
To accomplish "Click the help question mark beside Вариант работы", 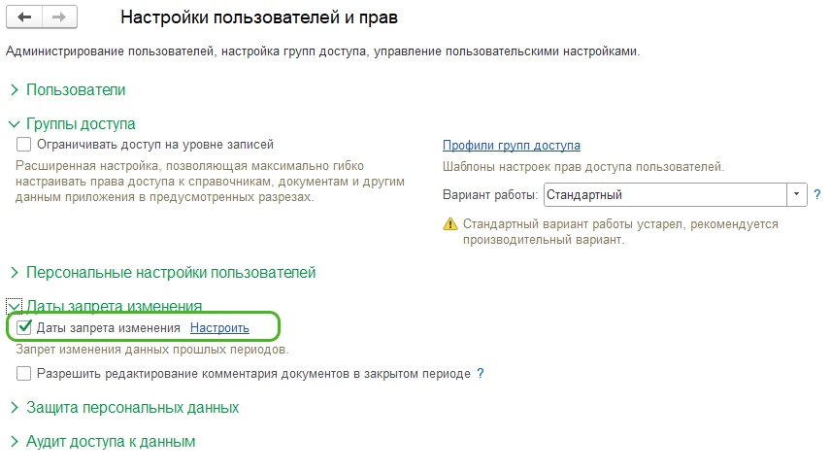I will (817, 194).
